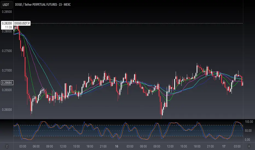The height and width of the screenshot is (150, 255).
Task: Click the 100.00 oscillator scale label
Action: pyautogui.click(x=249, y=122)
